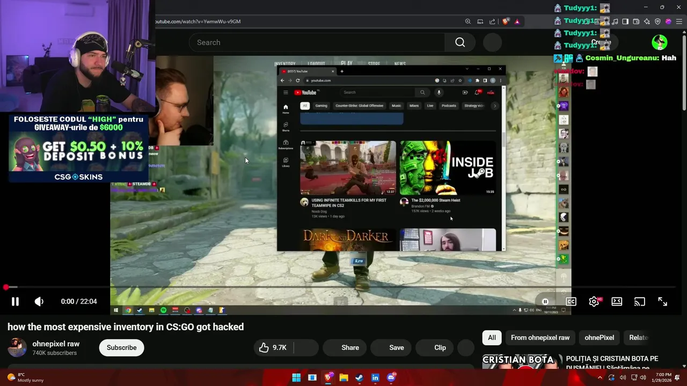Open the more actions button beside Clip
The image size is (687, 386).
466,347
